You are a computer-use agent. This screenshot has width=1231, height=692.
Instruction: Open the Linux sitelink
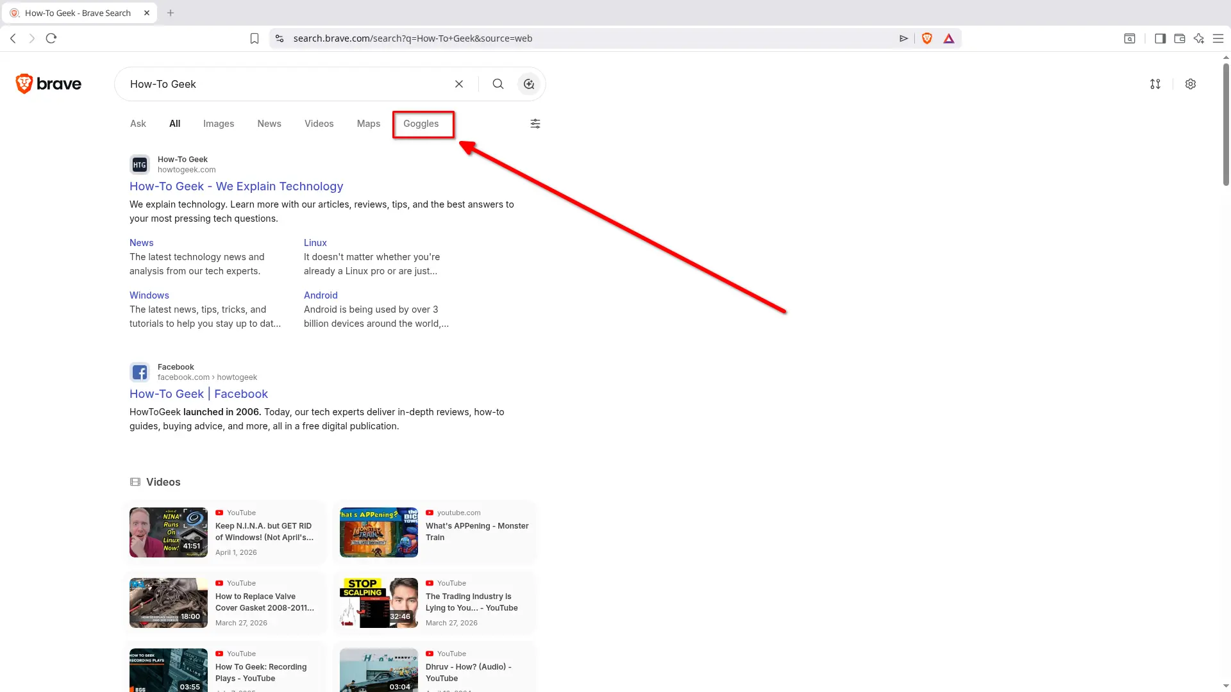click(315, 243)
